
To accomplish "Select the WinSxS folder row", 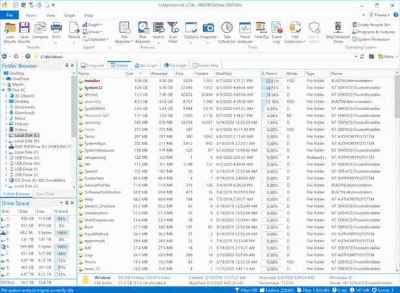I will [236, 95].
